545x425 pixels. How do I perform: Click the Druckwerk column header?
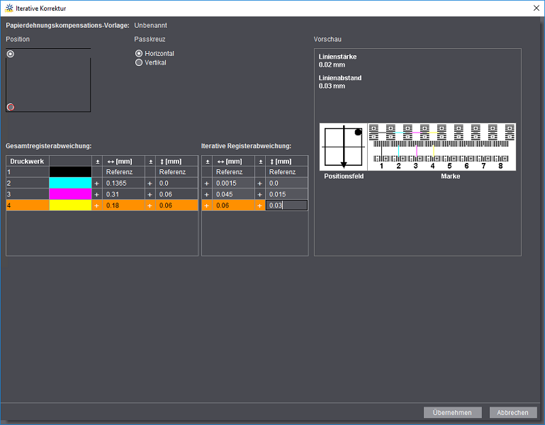tap(27, 161)
